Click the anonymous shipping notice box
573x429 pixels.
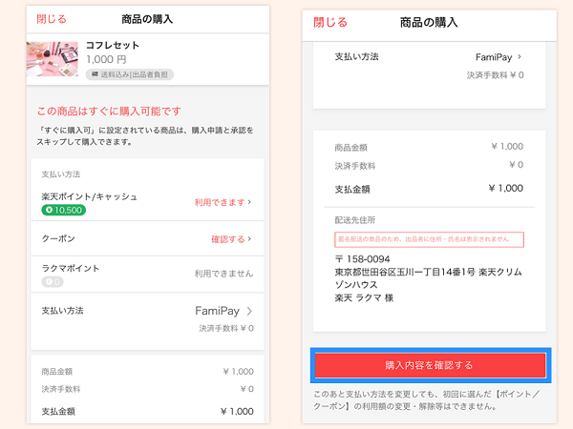(x=430, y=239)
